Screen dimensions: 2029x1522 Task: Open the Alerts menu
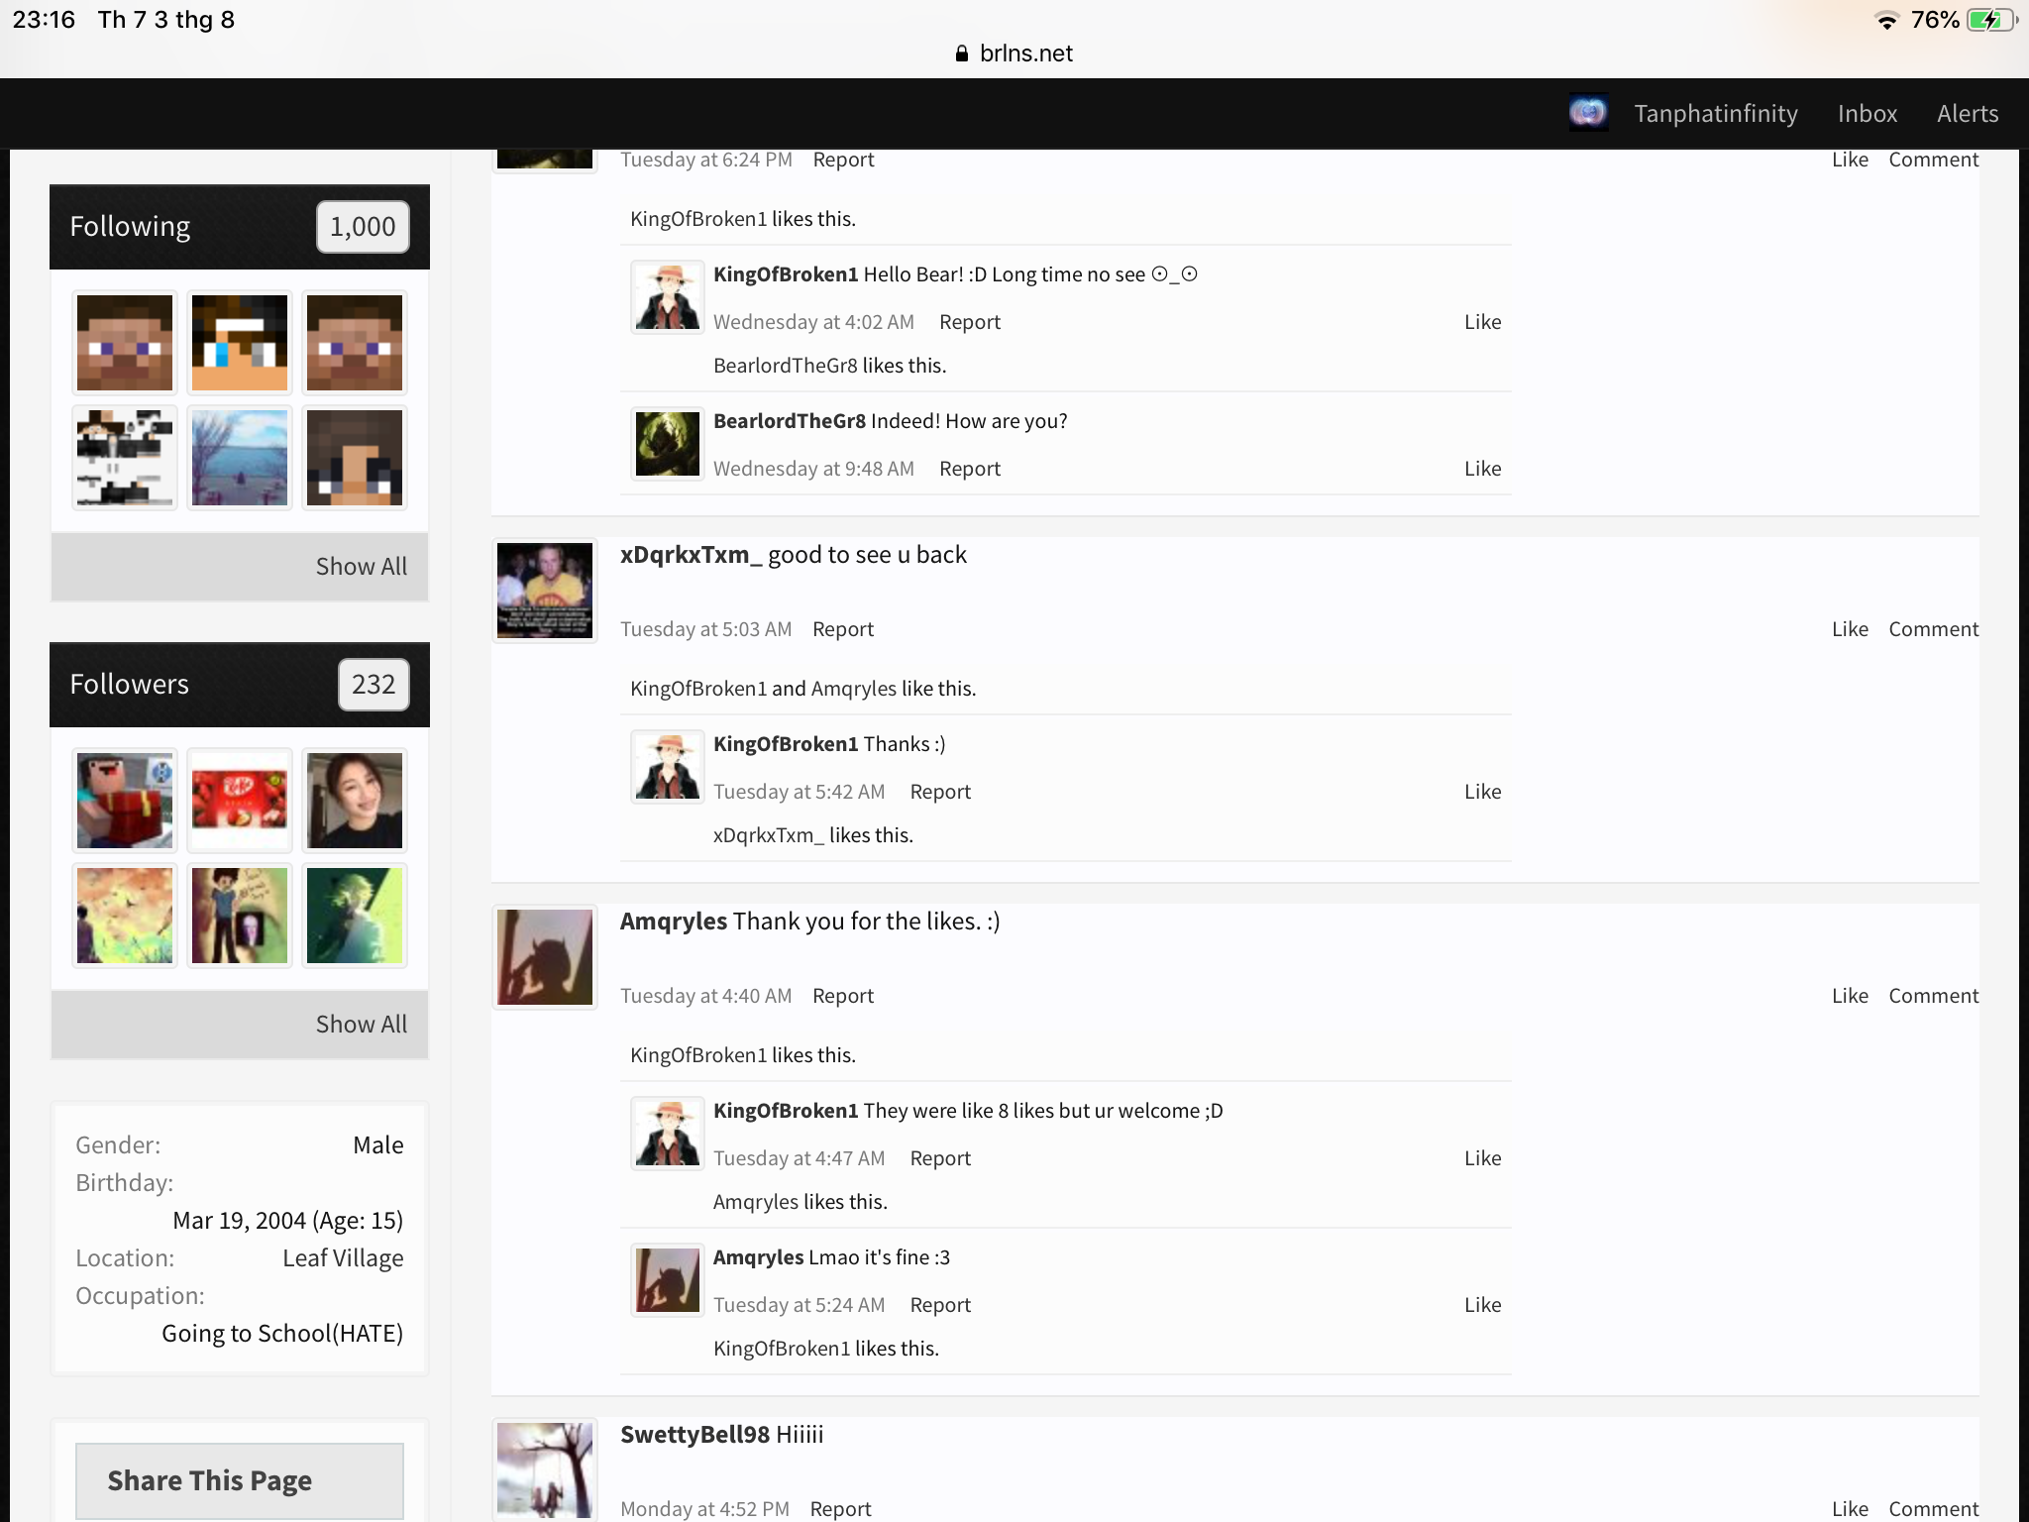[x=1968, y=114]
